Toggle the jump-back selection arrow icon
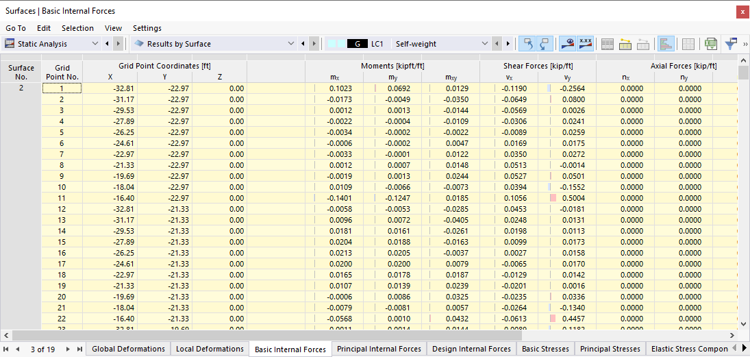Image resolution: width=750 pixels, height=357 pixels. click(527, 44)
